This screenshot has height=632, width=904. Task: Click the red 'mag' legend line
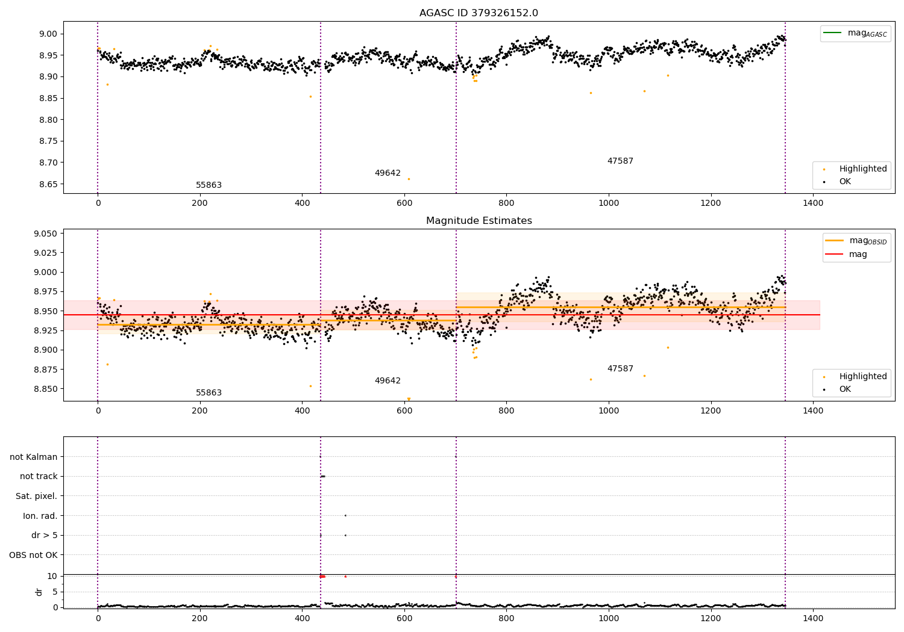[835, 255]
